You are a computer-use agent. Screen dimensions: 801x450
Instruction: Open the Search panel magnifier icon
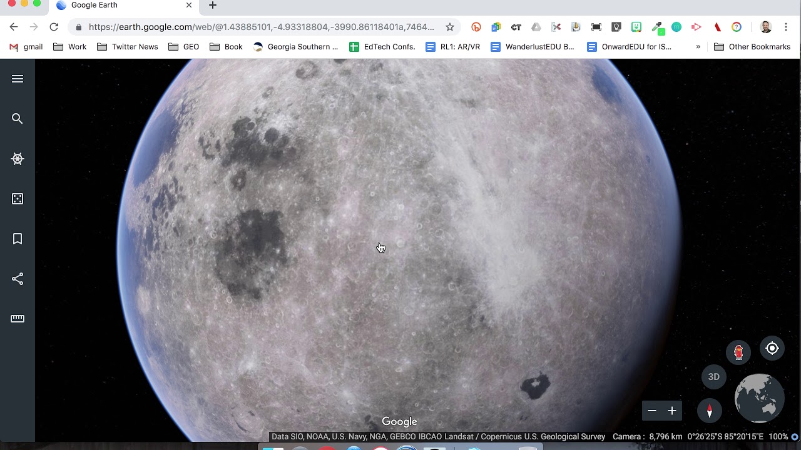[x=18, y=119]
